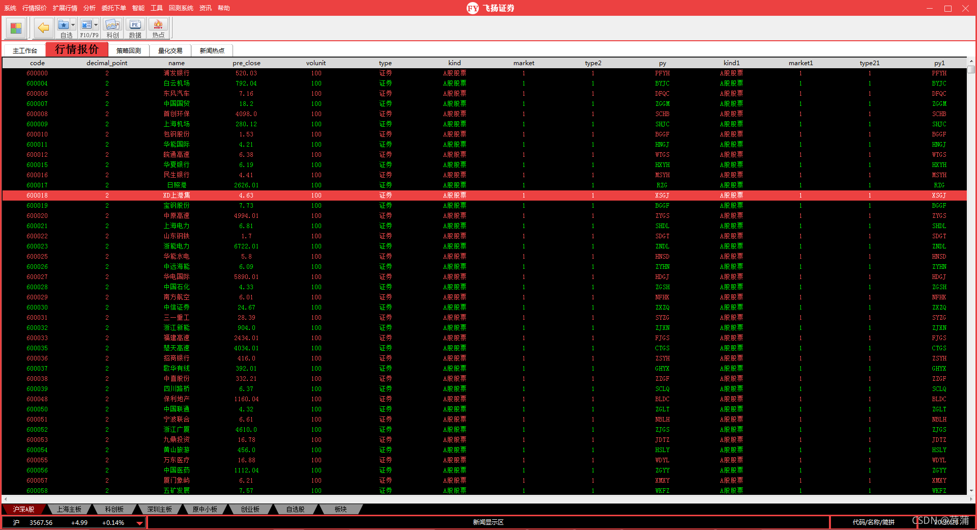Select the 板块 bottom tab
Image resolution: width=977 pixels, height=530 pixels.
tap(340, 509)
